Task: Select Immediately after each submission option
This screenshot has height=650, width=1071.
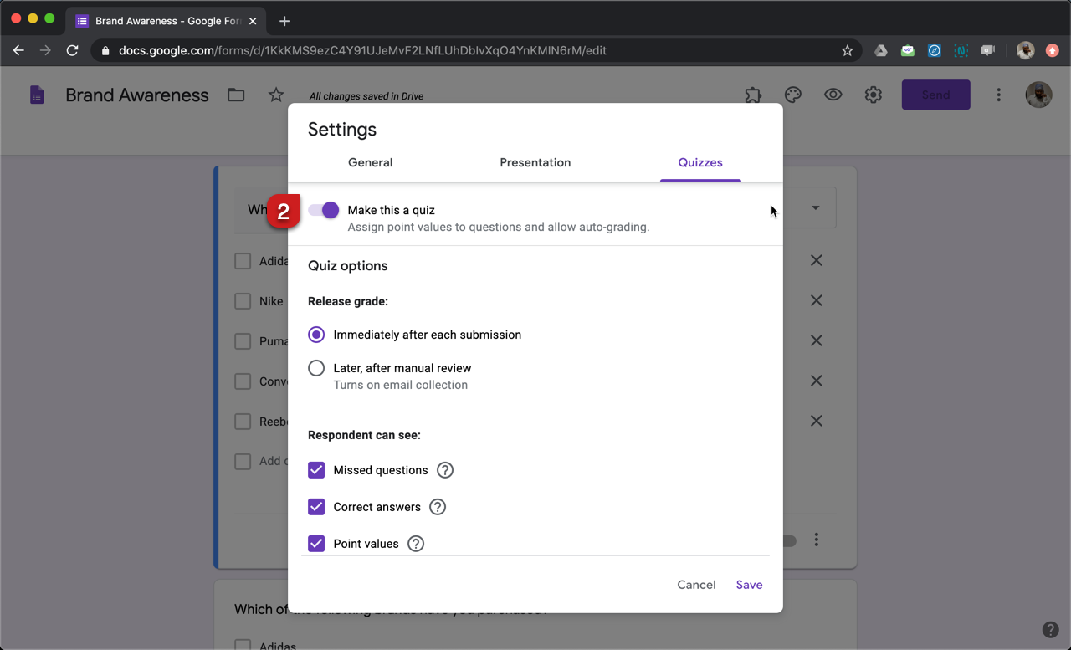Action: pos(316,335)
